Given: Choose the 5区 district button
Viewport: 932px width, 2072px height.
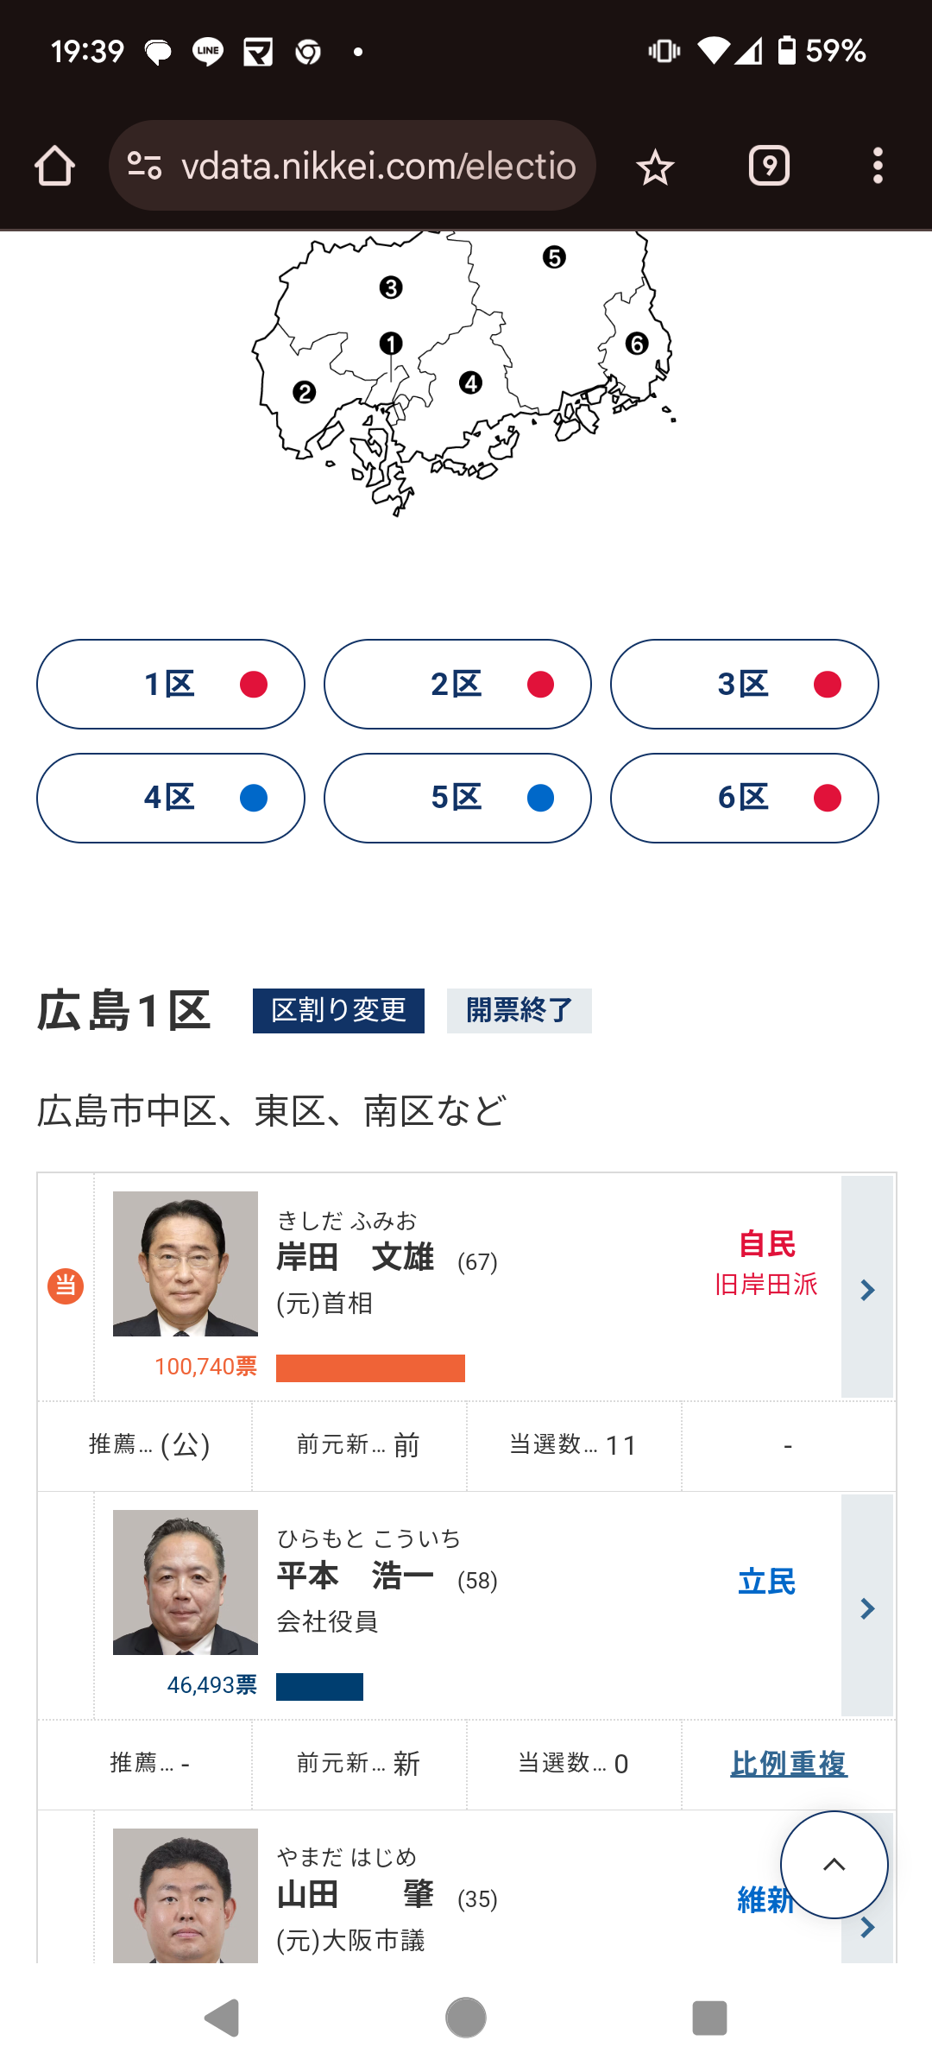Looking at the screenshot, I should (457, 799).
